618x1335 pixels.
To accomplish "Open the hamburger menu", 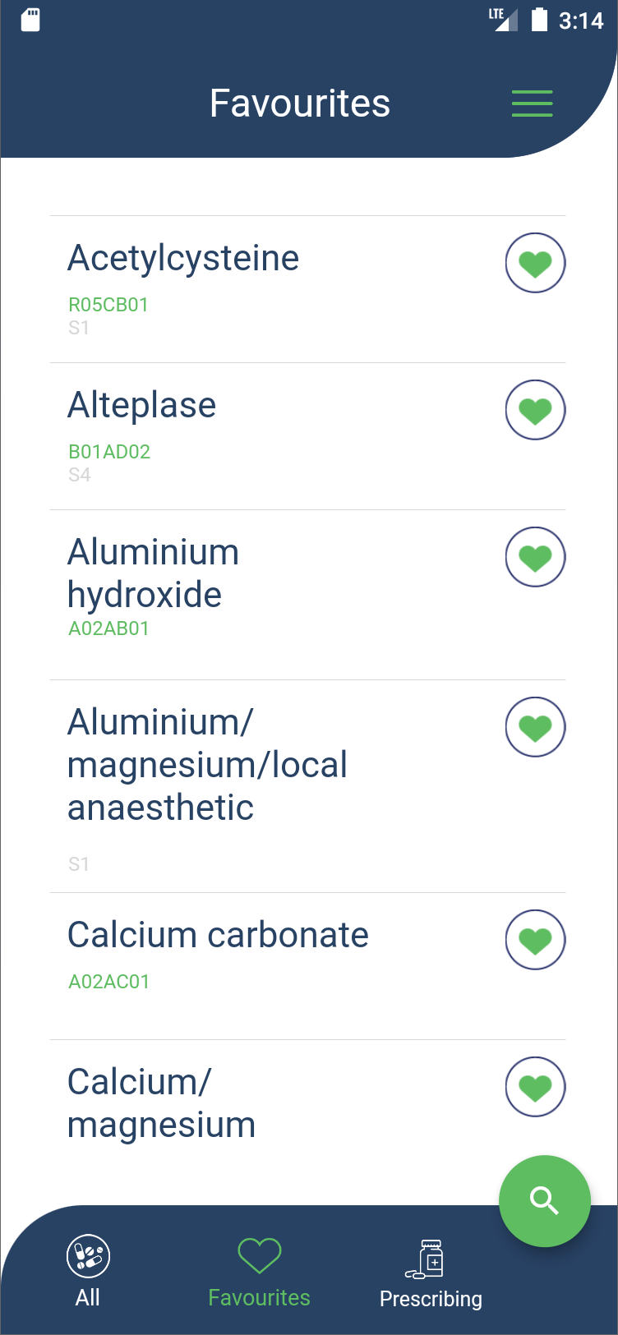I will [532, 104].
